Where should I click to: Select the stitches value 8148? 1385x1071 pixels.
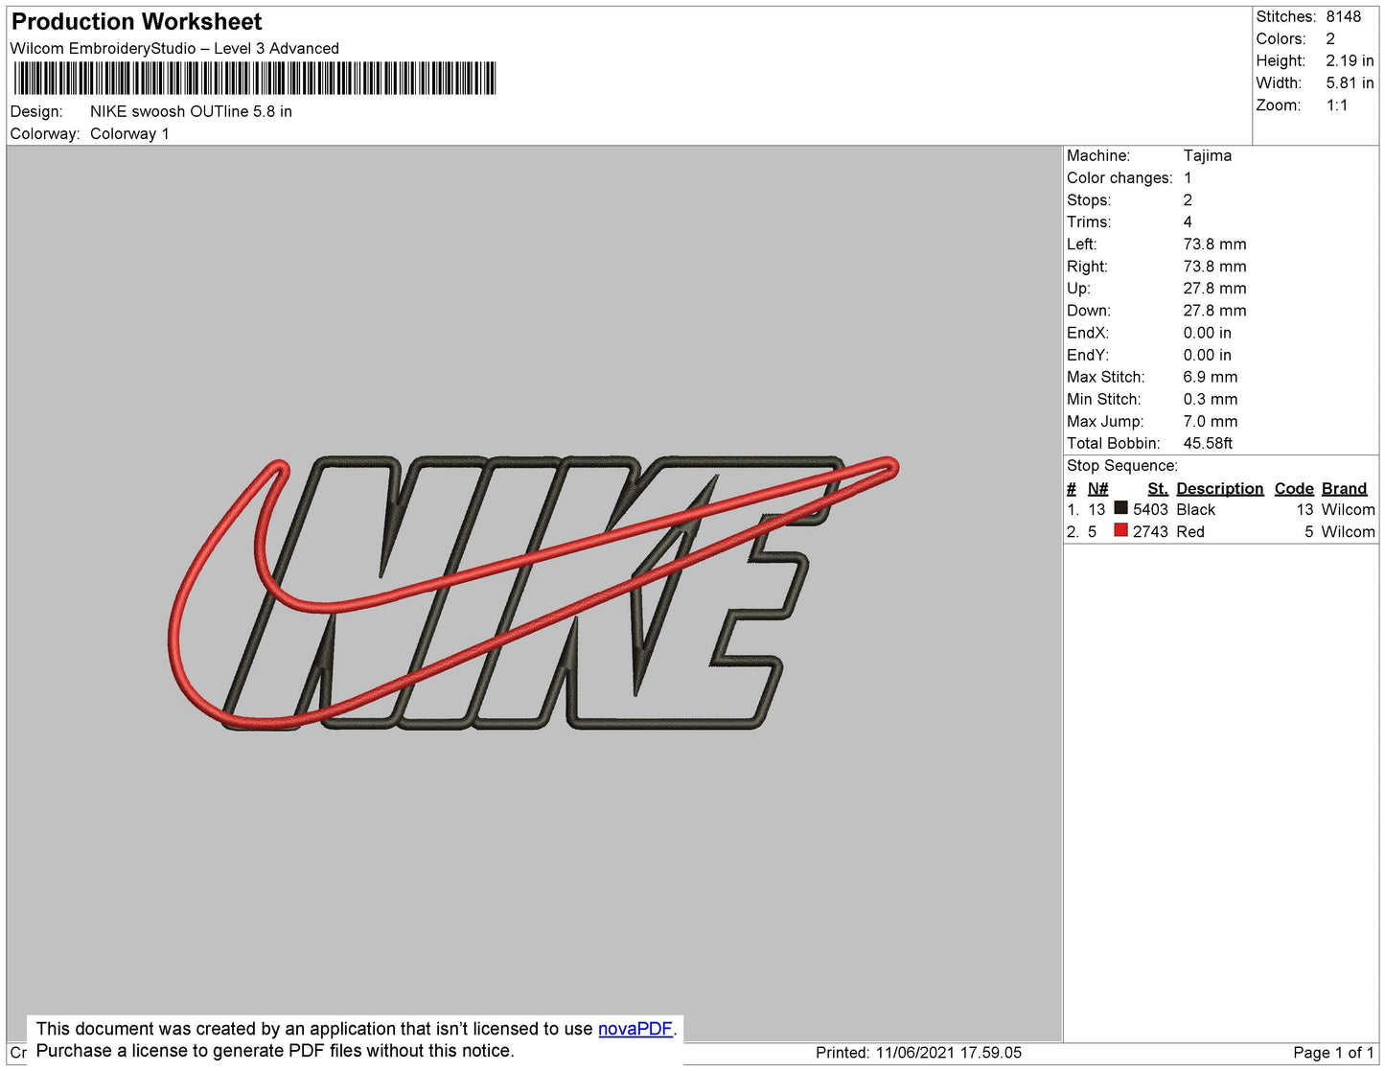(x=1343, y=16)
